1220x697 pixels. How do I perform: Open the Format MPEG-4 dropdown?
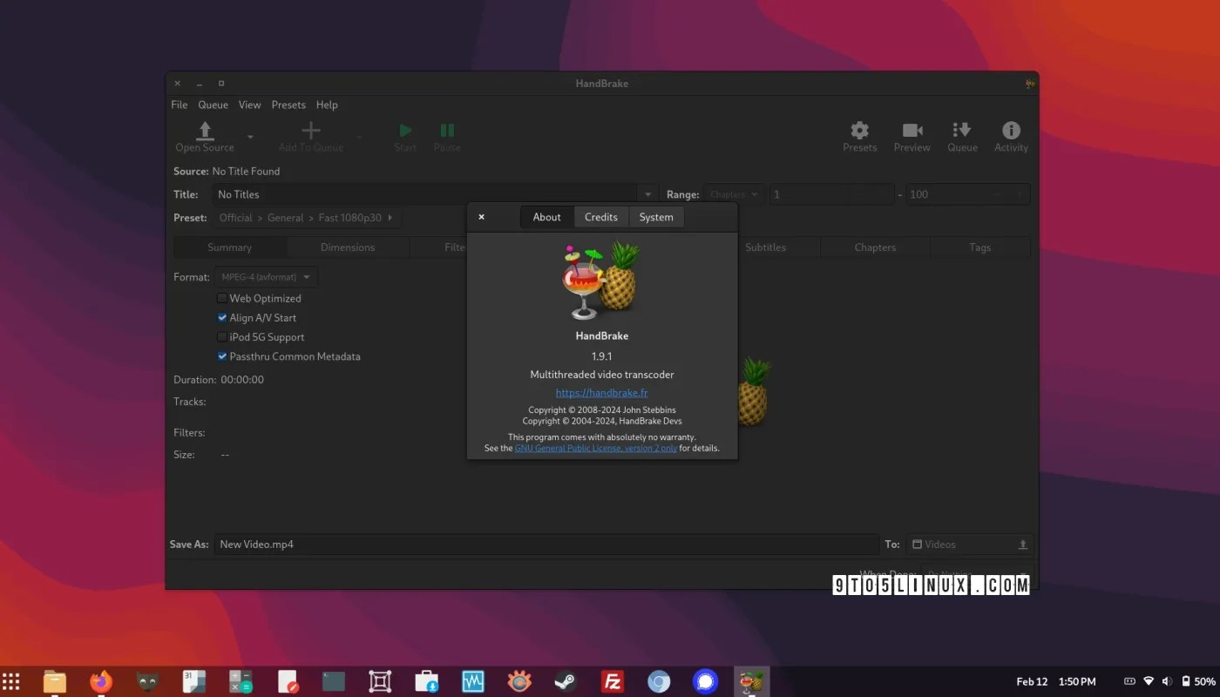(266, 276)
